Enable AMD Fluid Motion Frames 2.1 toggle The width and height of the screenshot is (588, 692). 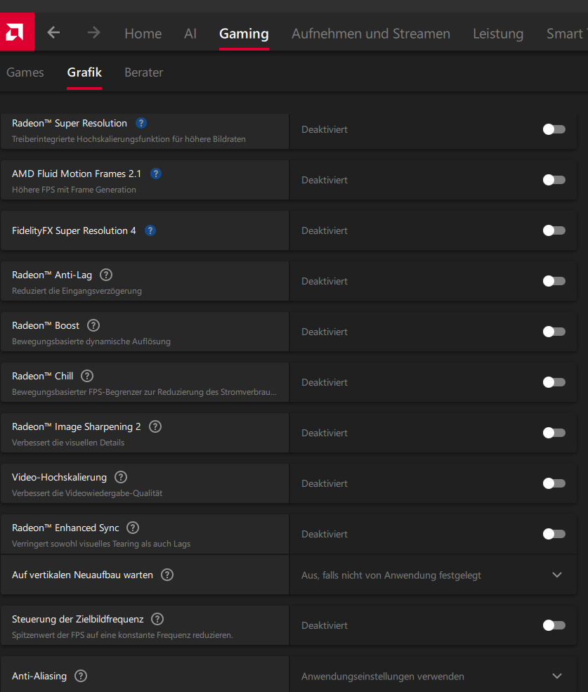click(x=554, y=180)
